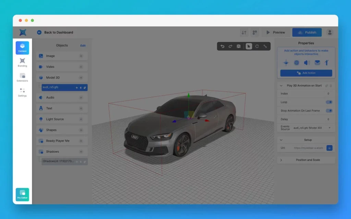Select the scale tool in viewport toolbar
The width and height of the screenshot is (351, 219).
265,46
